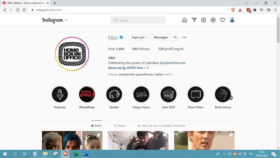Go to Instagram home feed icon

[185, 20]
